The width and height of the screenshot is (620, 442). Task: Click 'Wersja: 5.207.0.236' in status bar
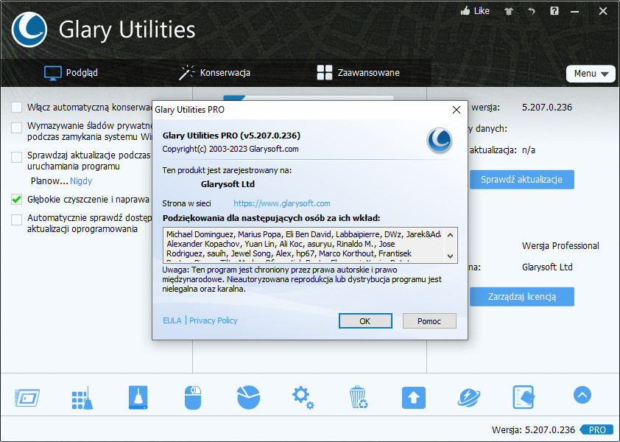pyautogui.click(x=533, y=429)
